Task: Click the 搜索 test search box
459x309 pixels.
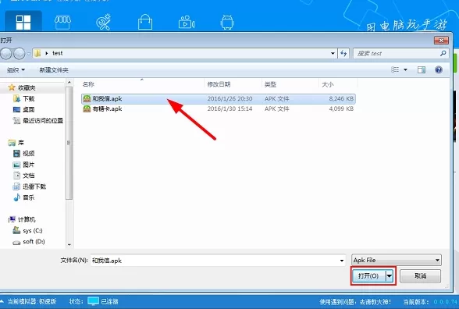Action: [400, 53]
